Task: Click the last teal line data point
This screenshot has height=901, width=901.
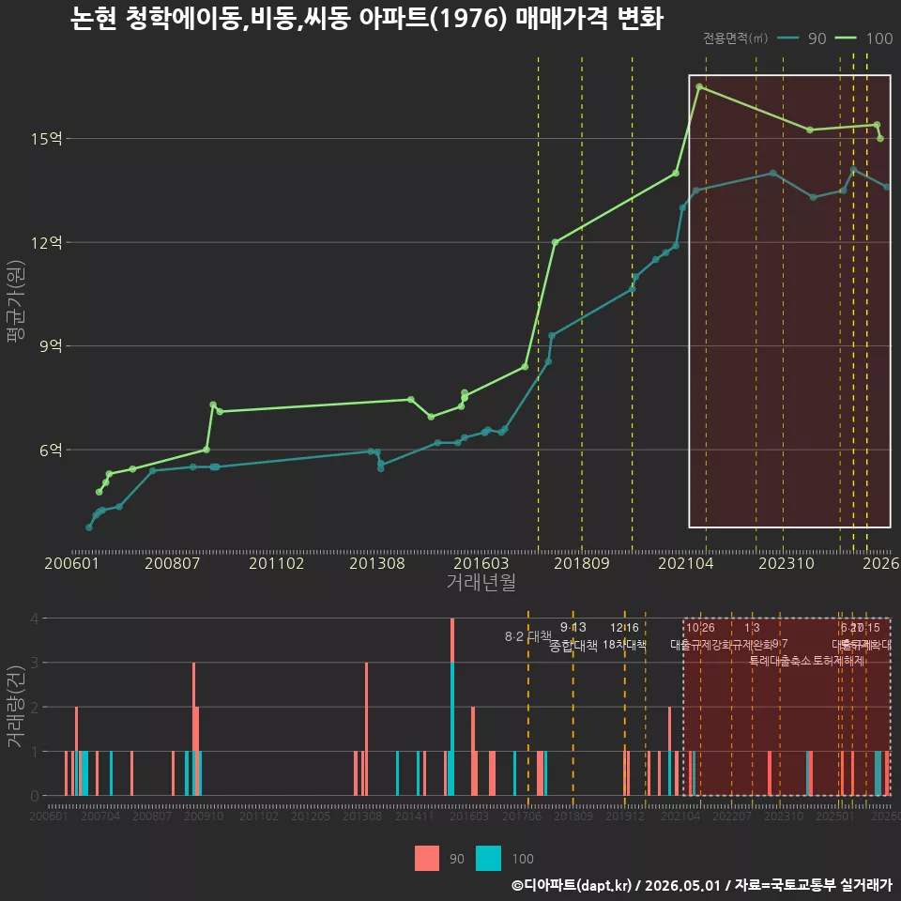Action: tap(887, 187)
